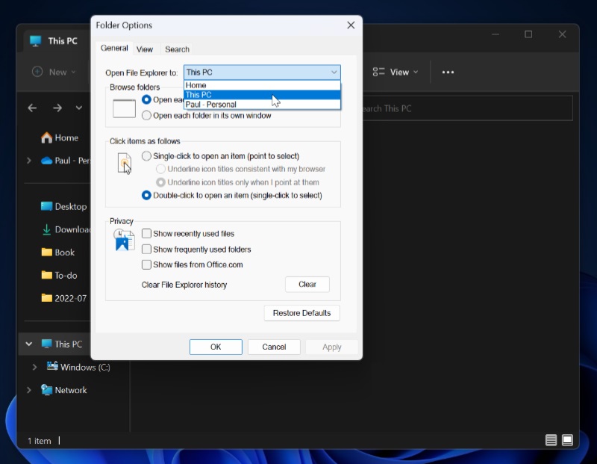Collapse the This PC tree node

tap(29, 344)
